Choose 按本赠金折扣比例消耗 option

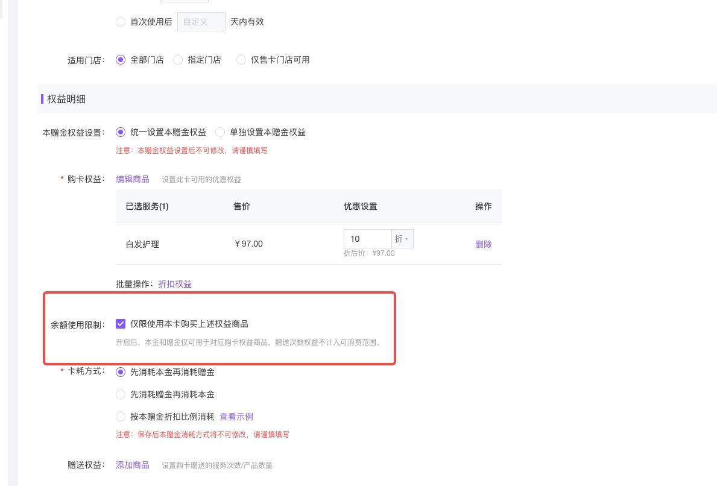click(121, 417)
